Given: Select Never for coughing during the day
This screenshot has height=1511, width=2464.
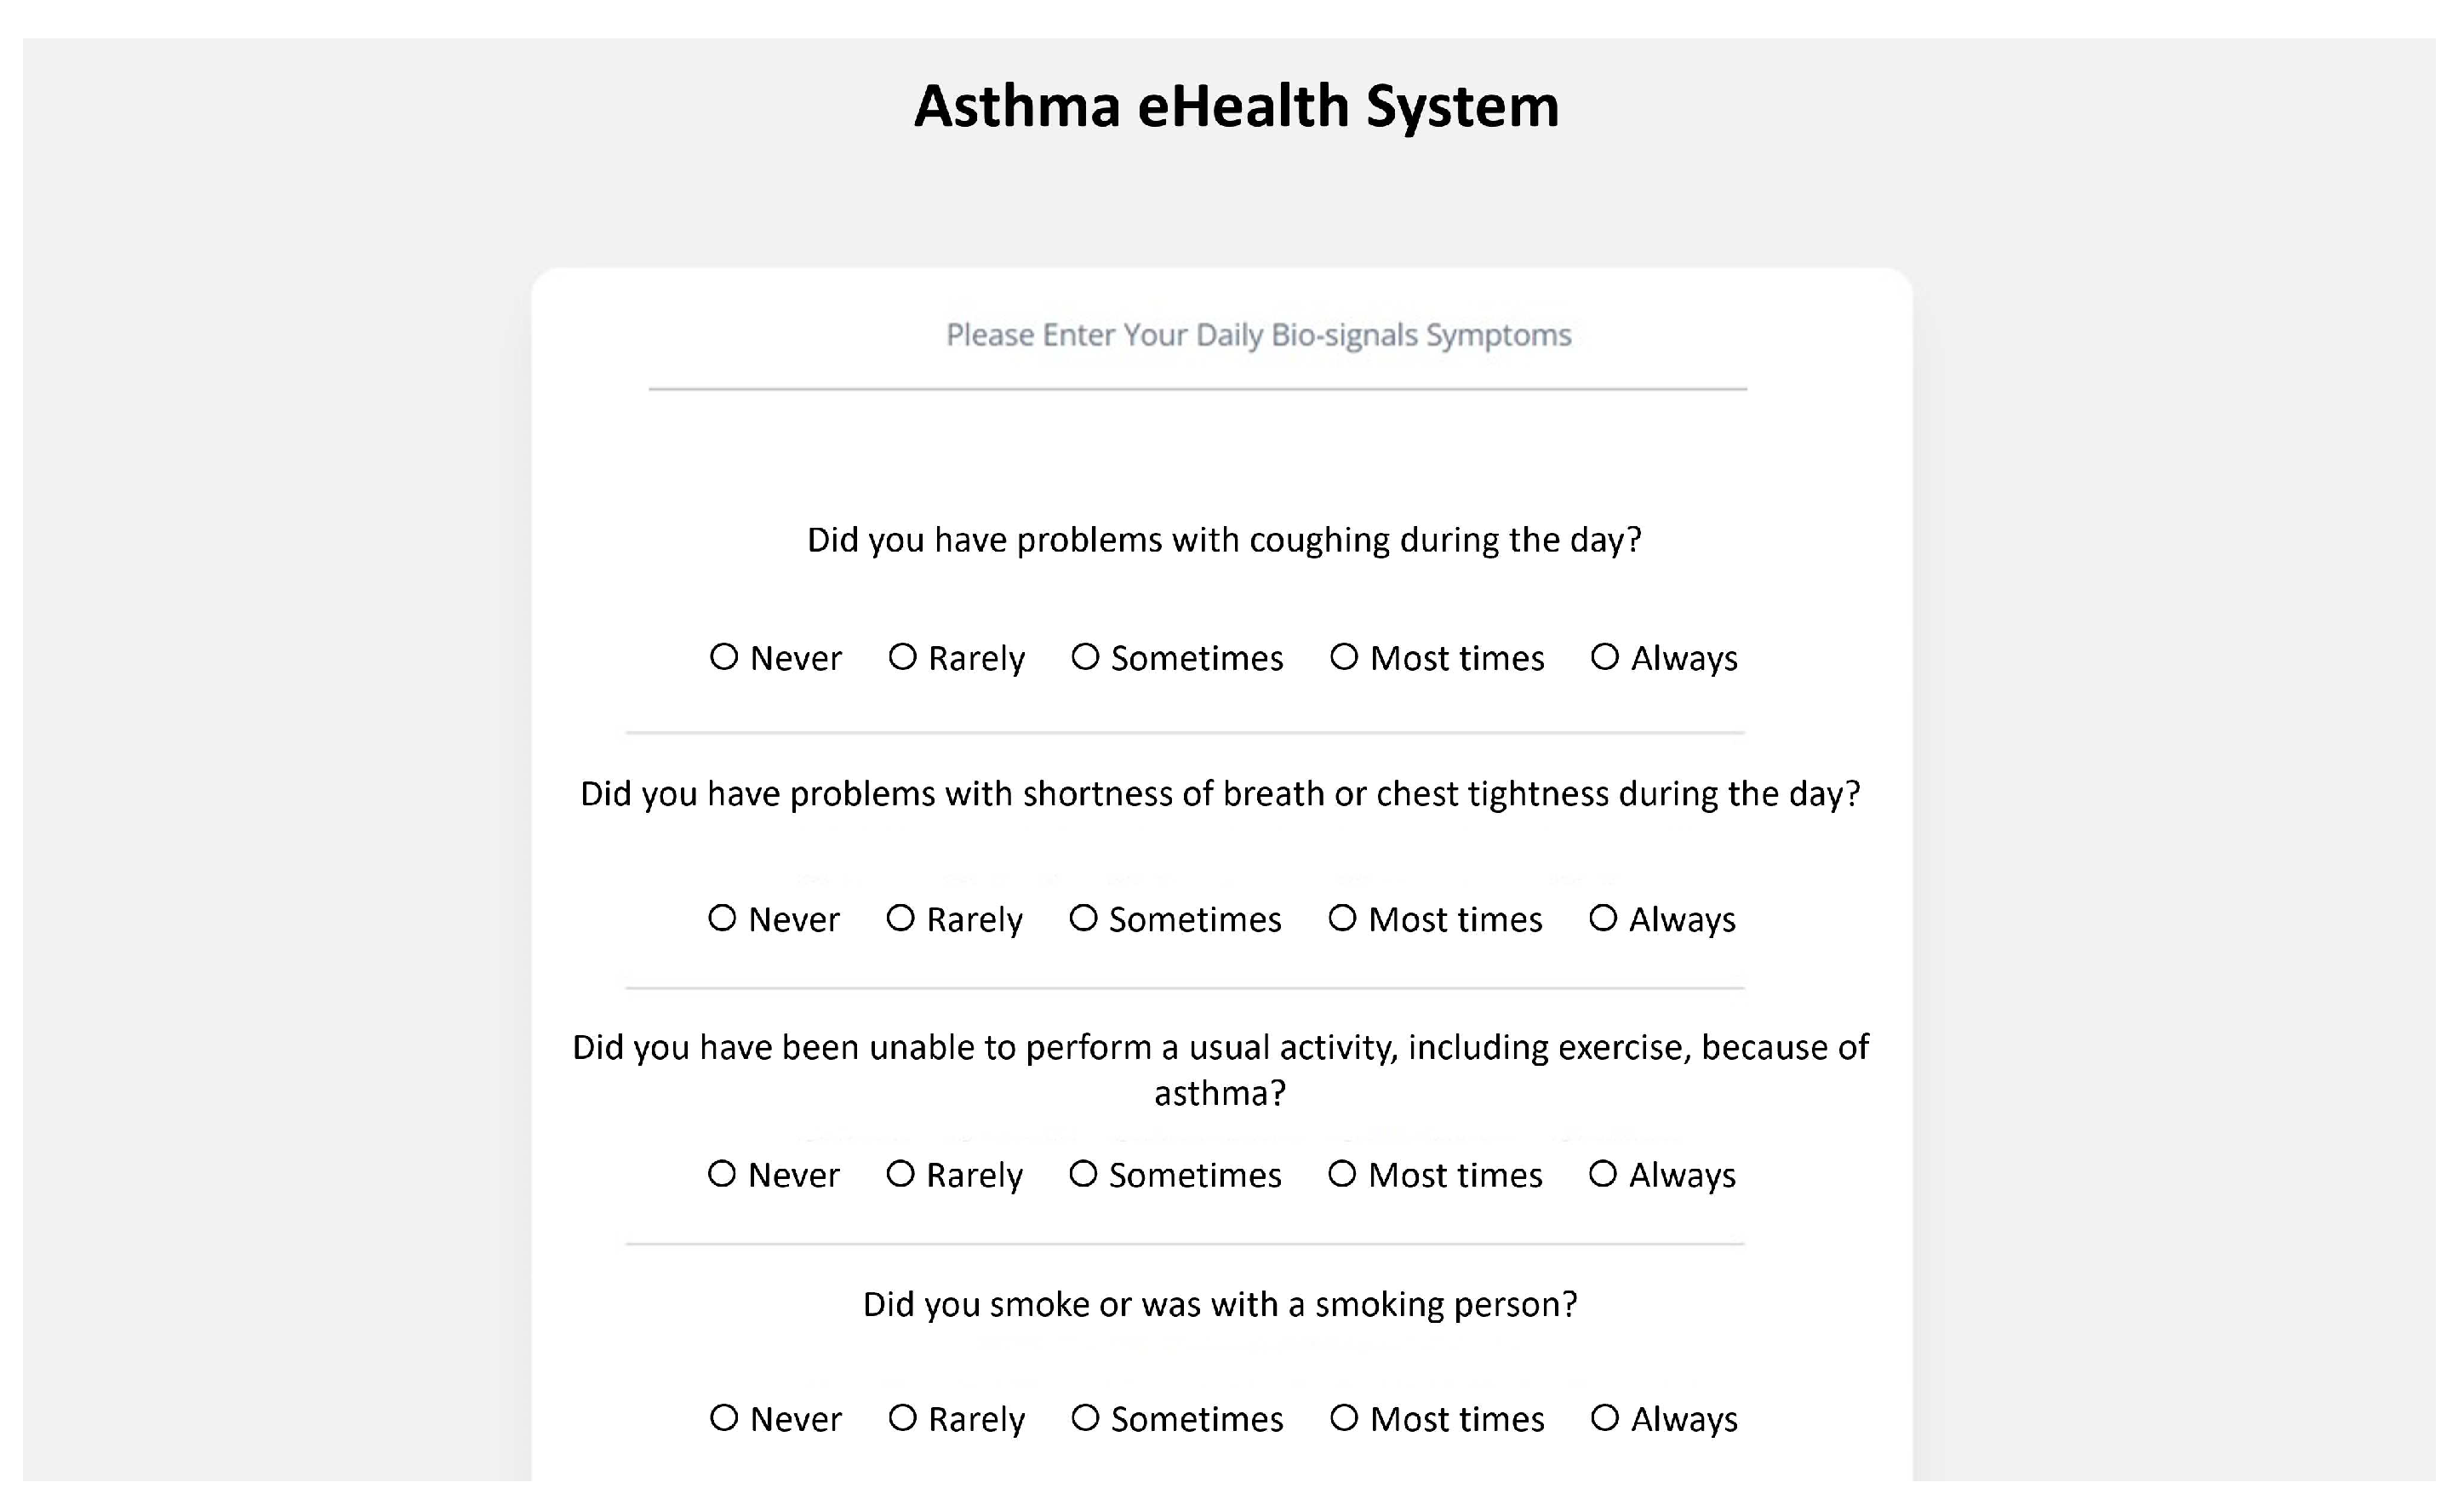Looking at the screenshot, I should click(x=724, y=657).
